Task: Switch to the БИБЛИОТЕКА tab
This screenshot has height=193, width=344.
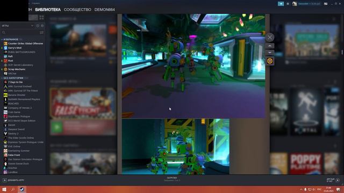Action: pos(48,10)
